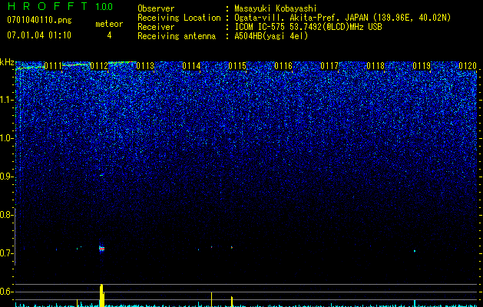Click the observer name Masayuki Kobayashi

pyautogui.click(x=276, y=8)
